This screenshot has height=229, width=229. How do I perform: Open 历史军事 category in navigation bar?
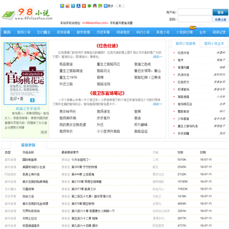(103, 32)
